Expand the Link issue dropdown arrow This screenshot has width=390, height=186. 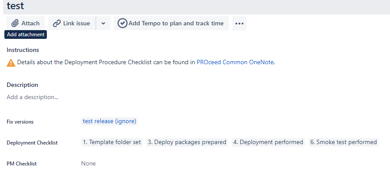tap(103, 23)
